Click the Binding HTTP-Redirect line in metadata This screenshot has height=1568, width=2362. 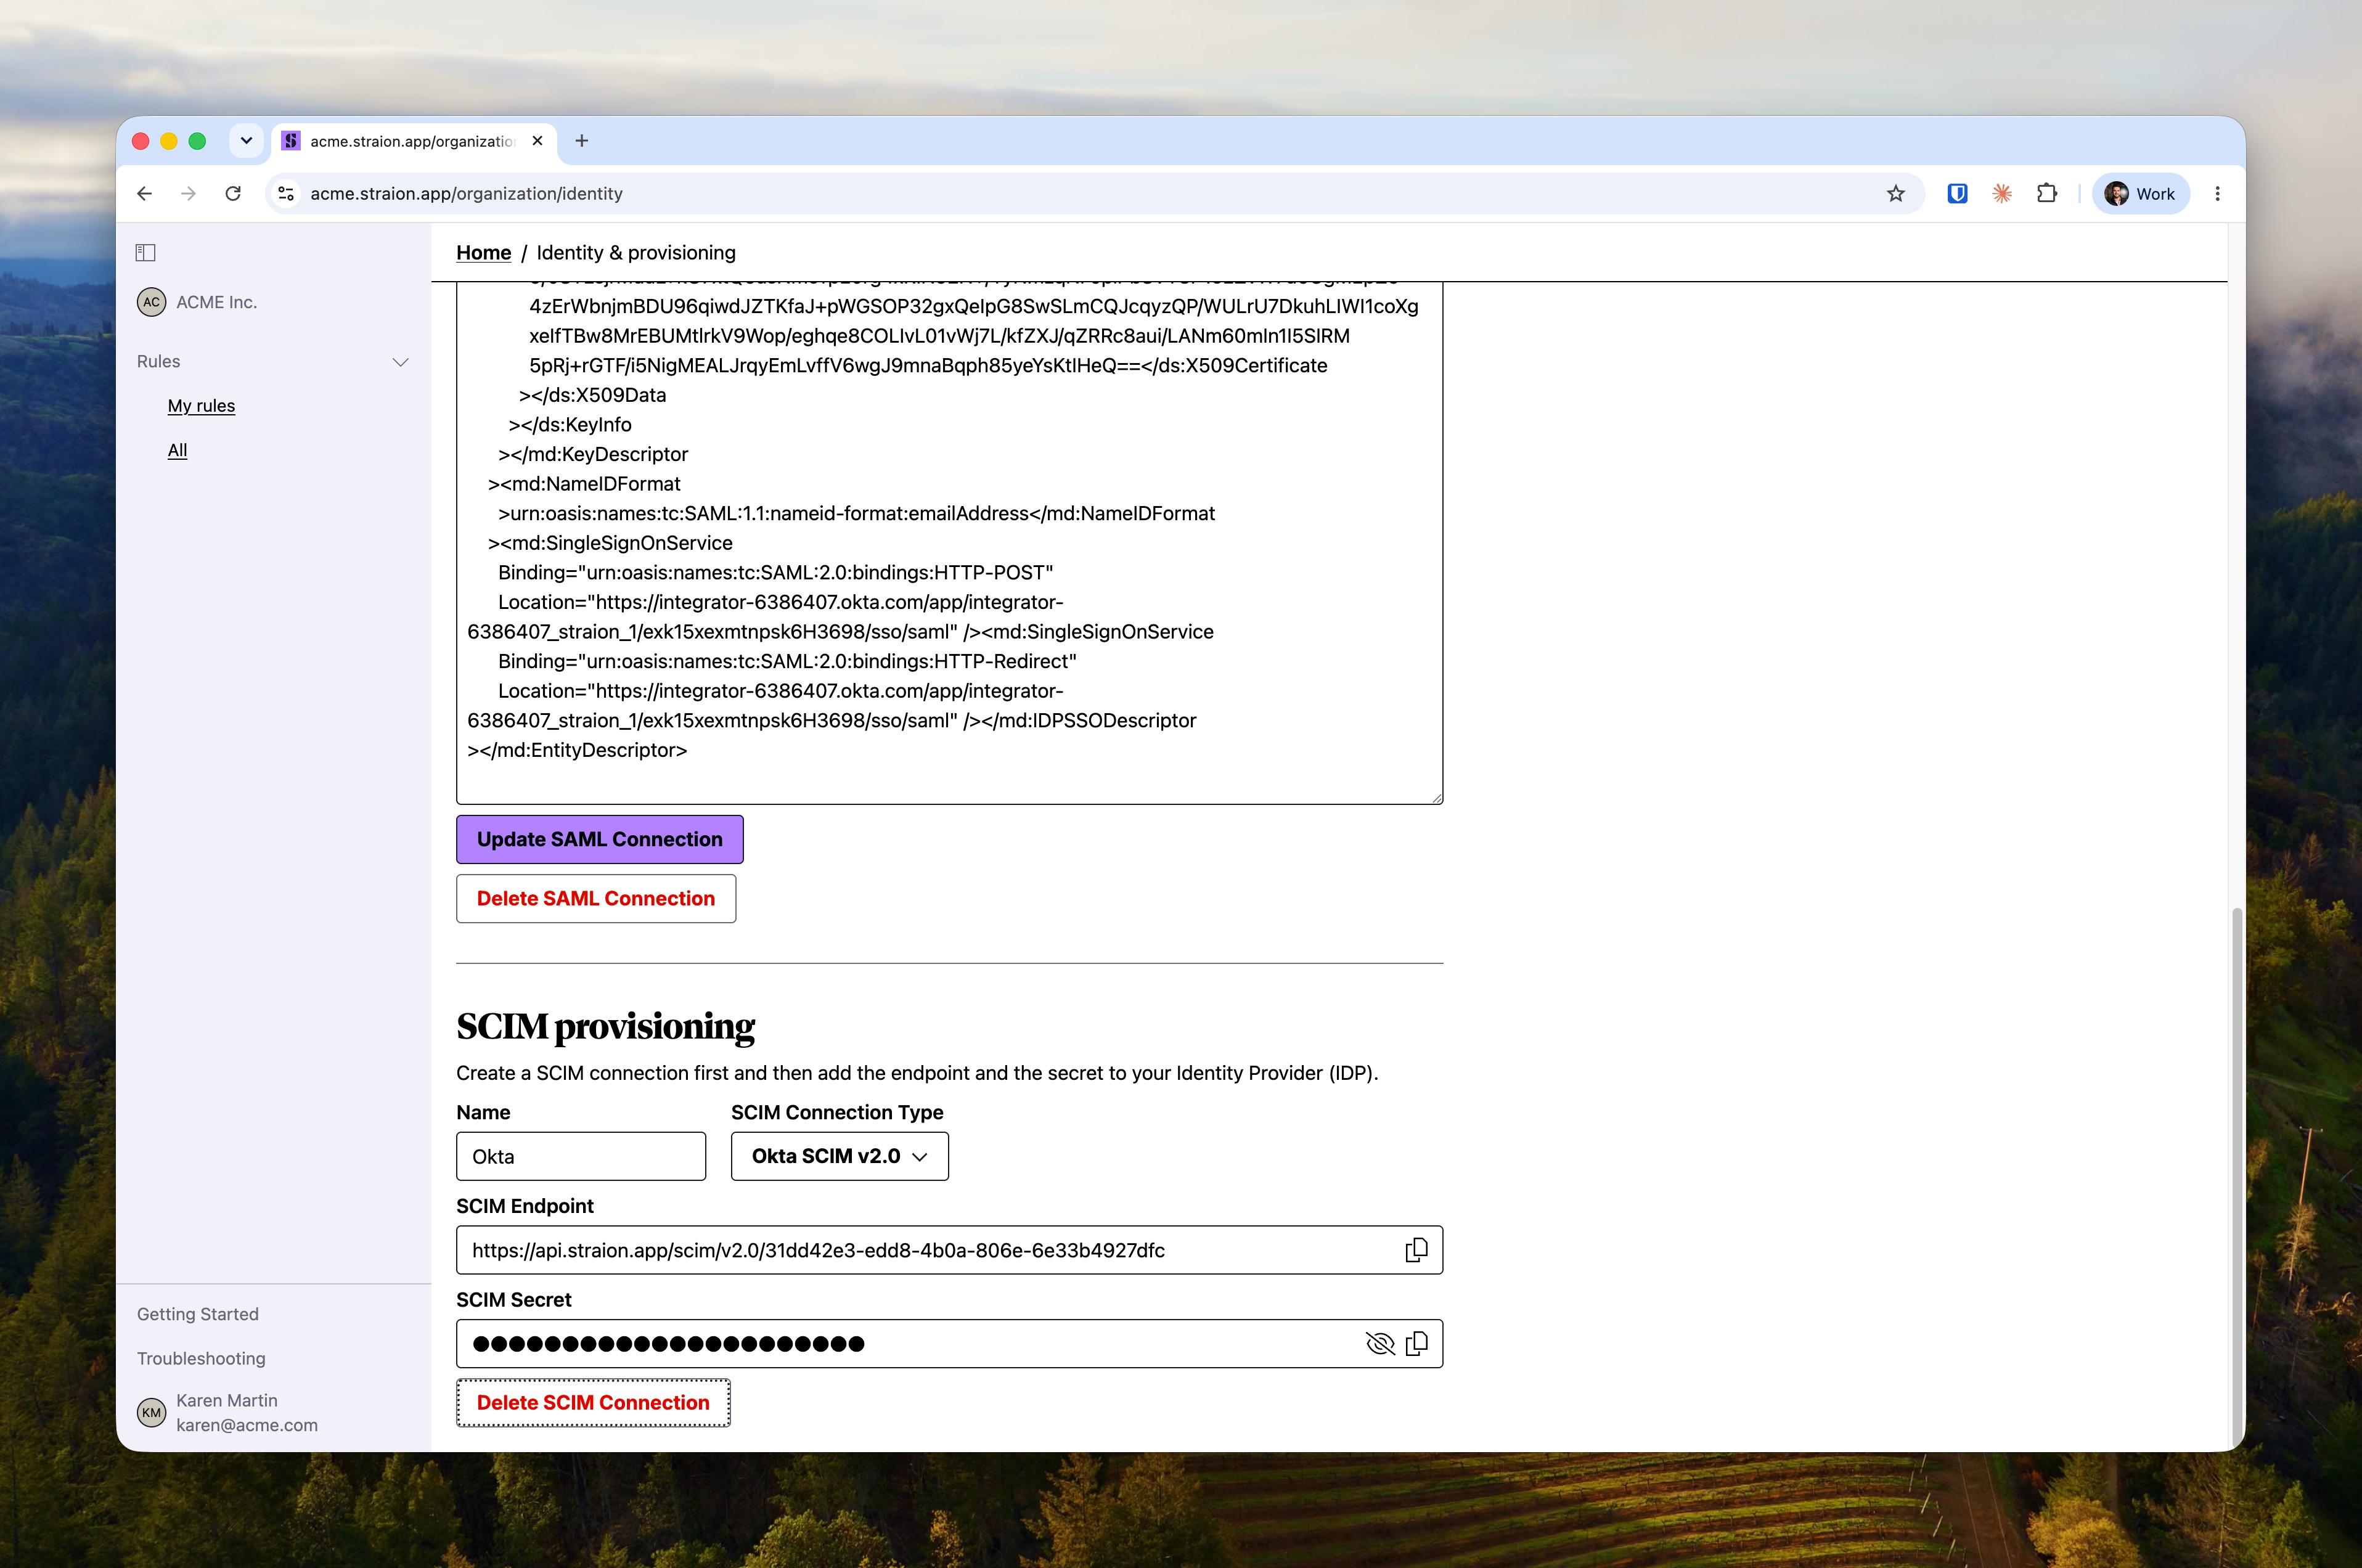pyautogui.click(x=787, y=661)
